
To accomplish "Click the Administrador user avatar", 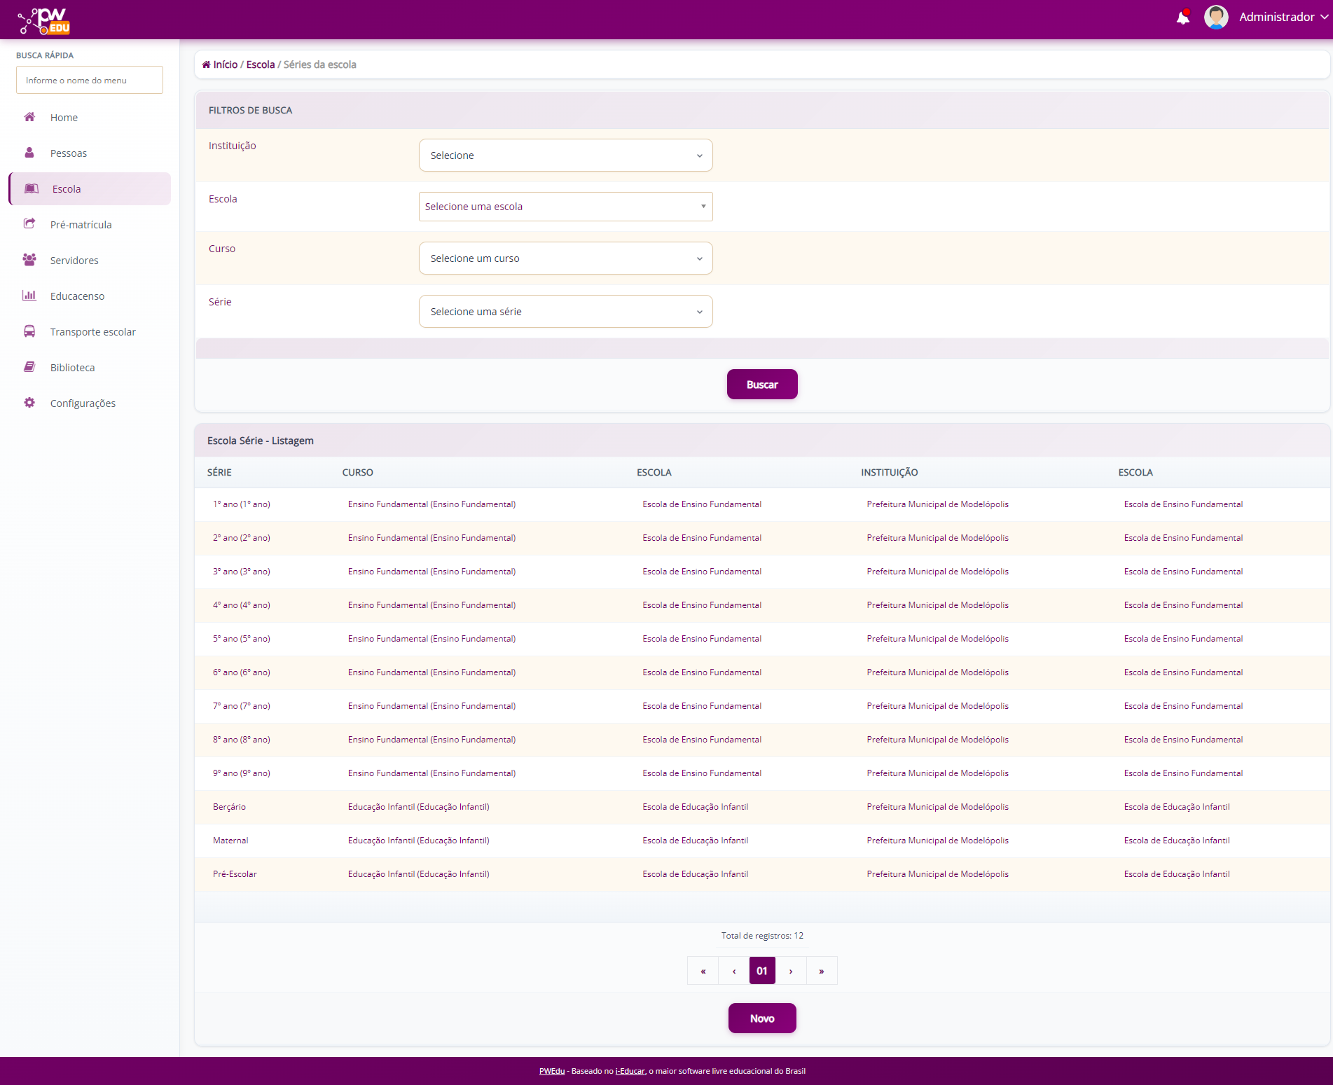I will click(x=1215, y=18).
